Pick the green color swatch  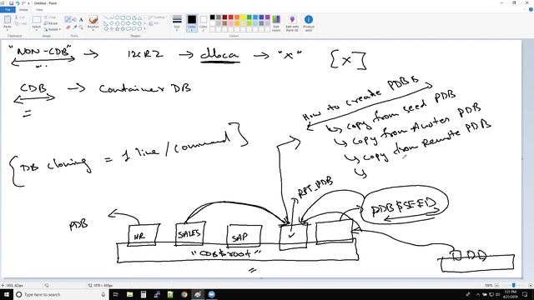pyautogui.click(x=249, y=17)
